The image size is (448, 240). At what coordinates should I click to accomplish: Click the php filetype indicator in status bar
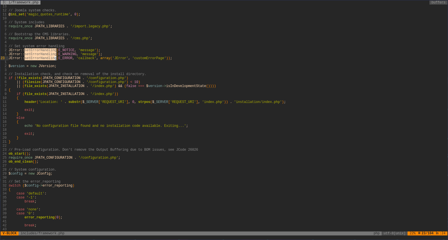[x=376, y=233]
